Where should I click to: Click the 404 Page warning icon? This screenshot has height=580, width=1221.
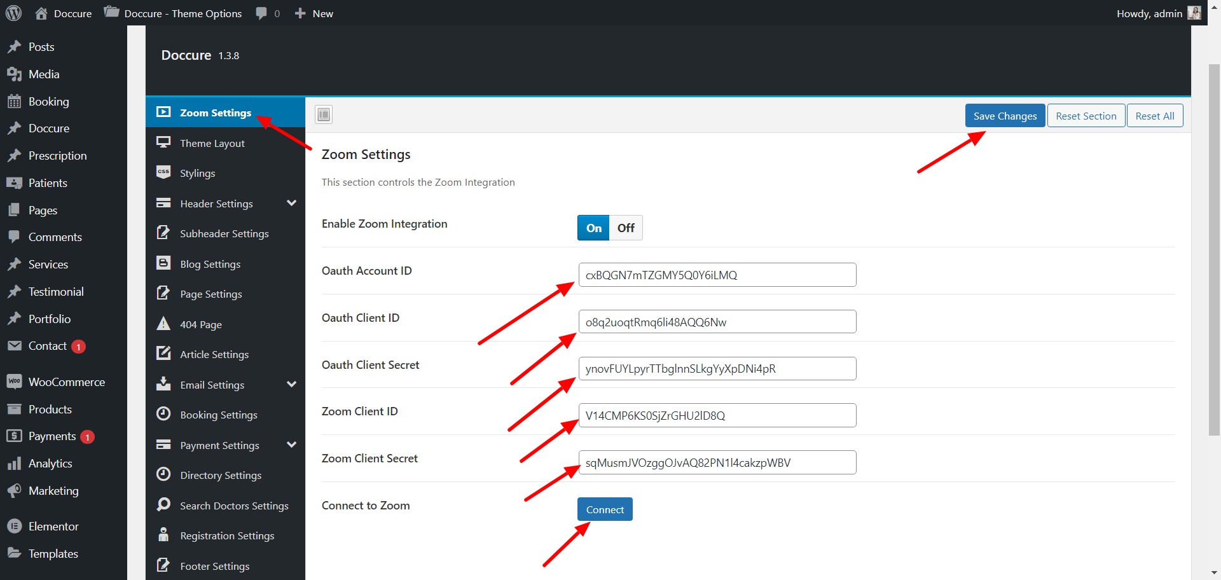163,324
